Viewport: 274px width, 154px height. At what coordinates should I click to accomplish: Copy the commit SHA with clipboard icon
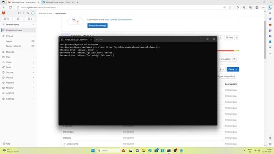pos(234,59)
